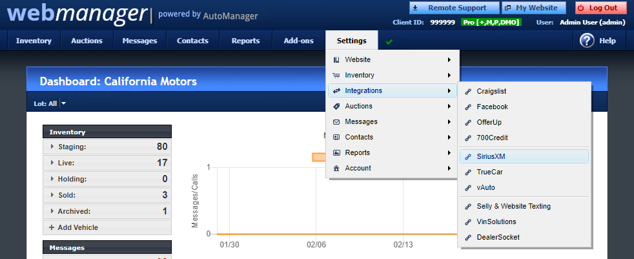The image size is (634, 259).
Task: Click the Account house icon
Action: point(336,169)
